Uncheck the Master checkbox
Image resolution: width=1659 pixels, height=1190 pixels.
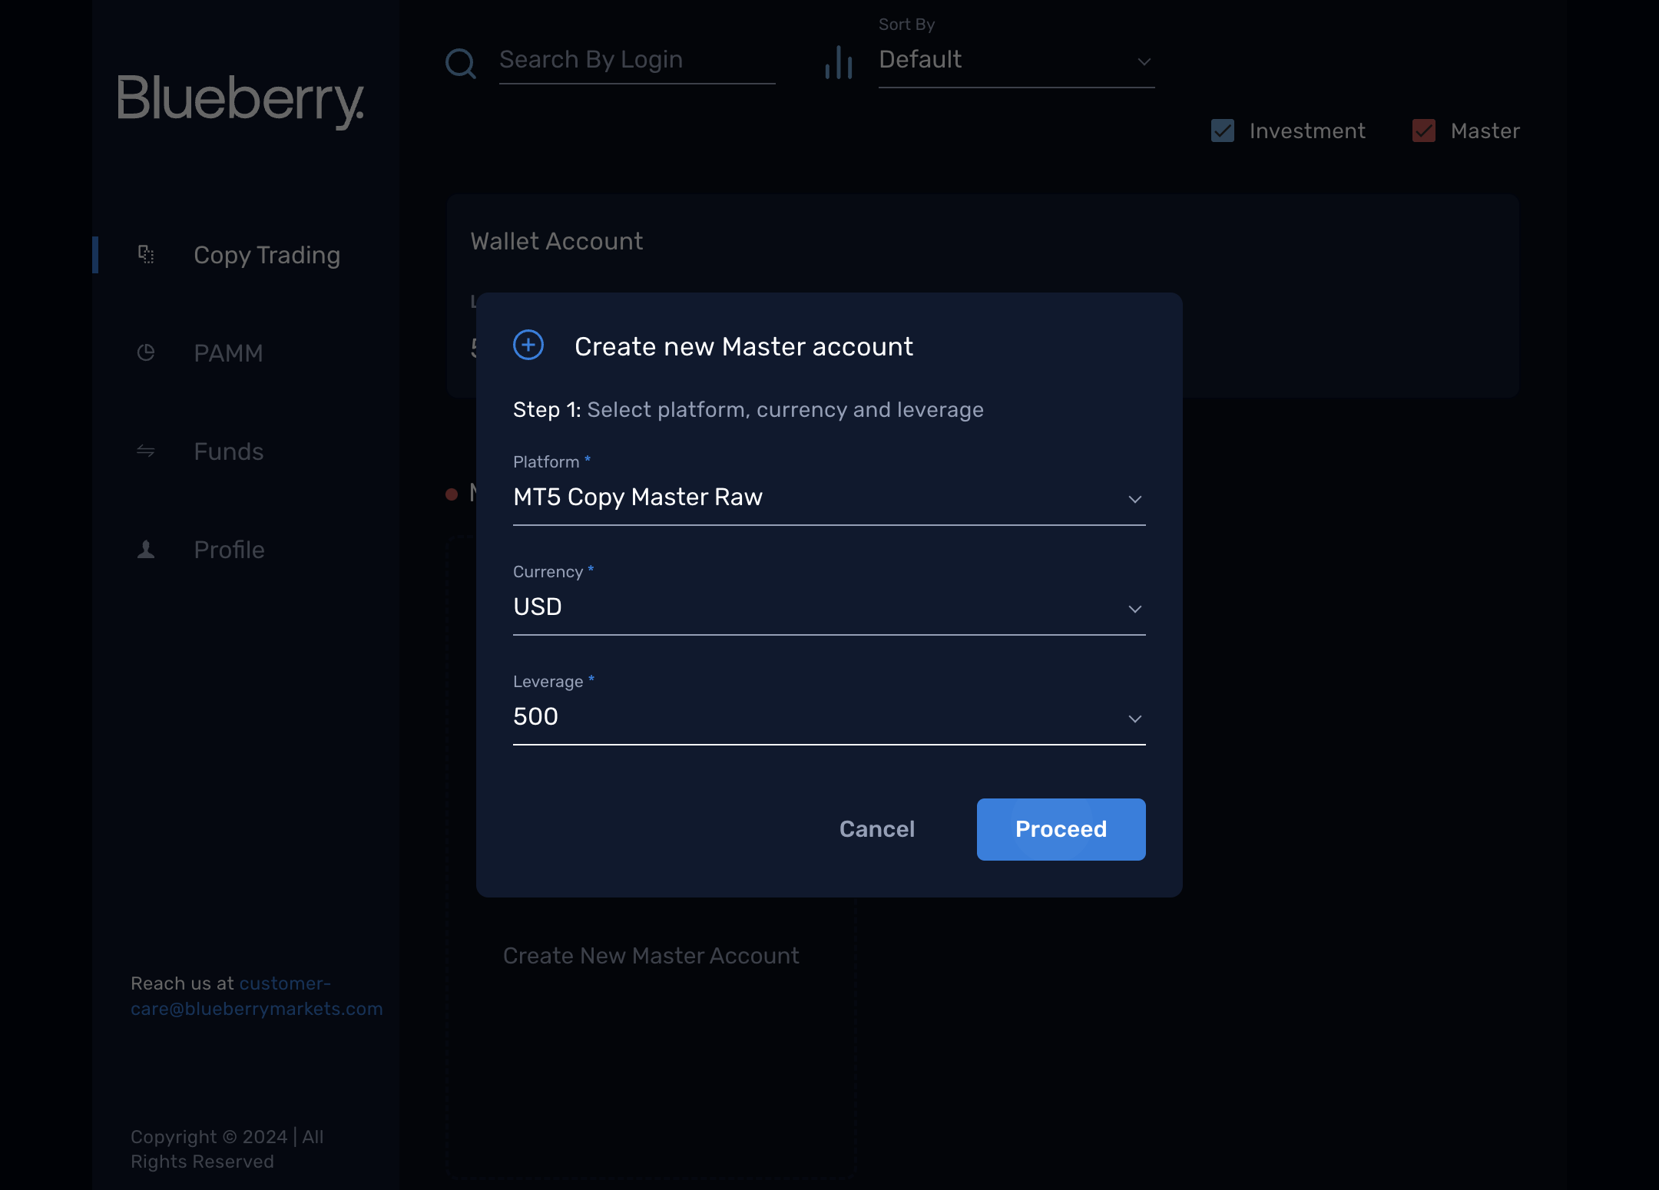(1424, 131)
